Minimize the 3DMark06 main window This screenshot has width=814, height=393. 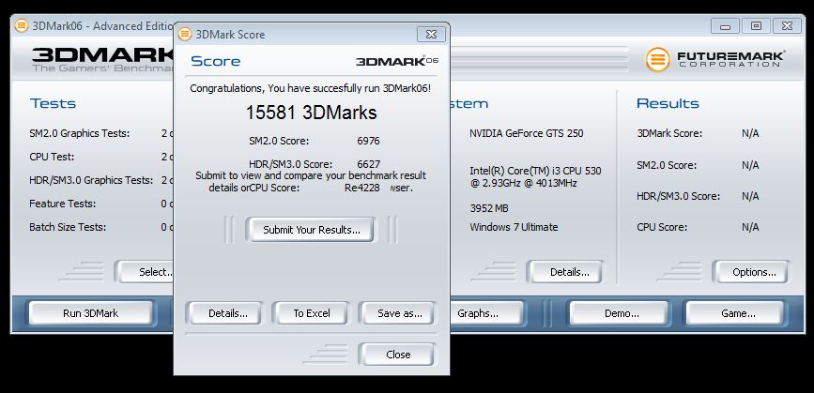click(725, 26)
